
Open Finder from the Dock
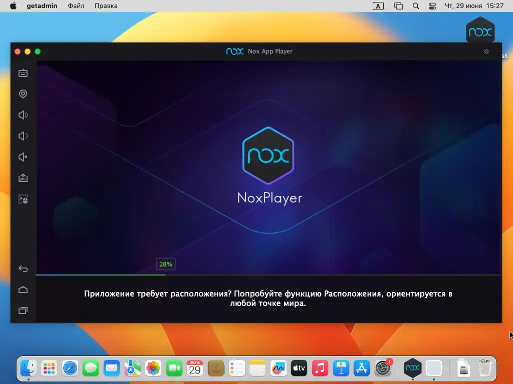[29, 368]
